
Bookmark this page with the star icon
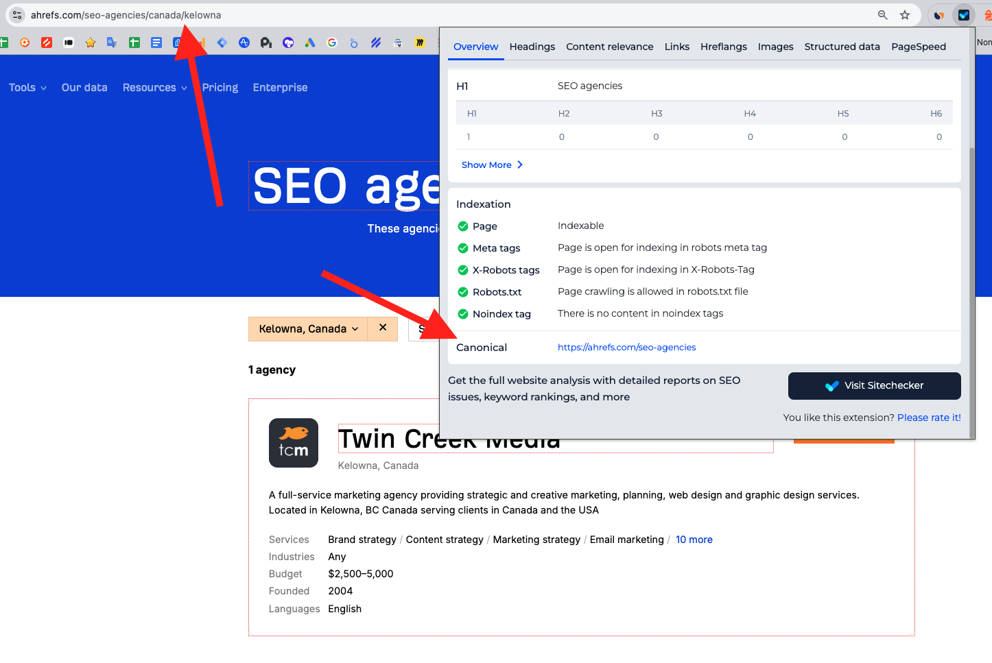[905, 15]
